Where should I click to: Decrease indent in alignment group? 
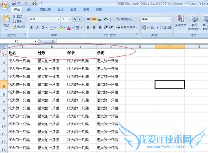106,28
